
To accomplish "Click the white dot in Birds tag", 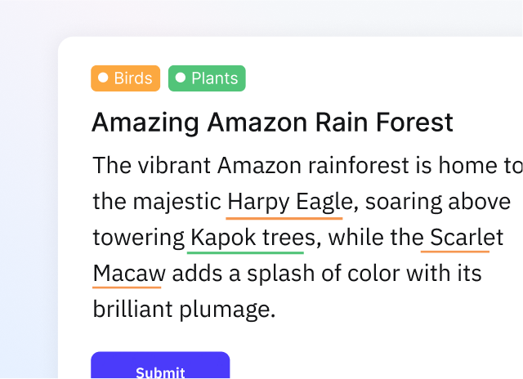I will pos(103,78).
